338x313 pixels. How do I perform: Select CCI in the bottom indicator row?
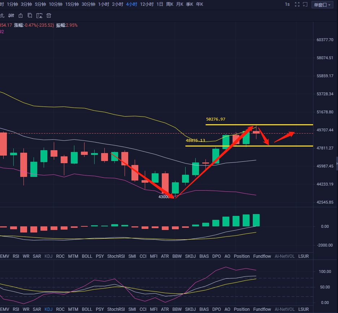pos(143,309)
